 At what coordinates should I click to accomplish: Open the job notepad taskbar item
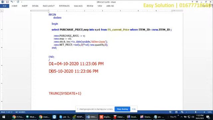159,117
